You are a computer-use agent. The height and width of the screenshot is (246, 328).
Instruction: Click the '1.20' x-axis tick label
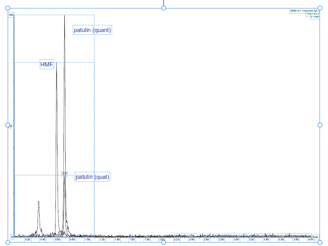(x=102, y=240)
